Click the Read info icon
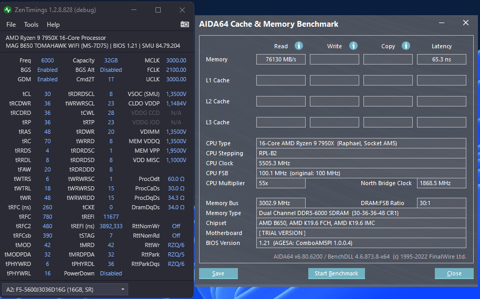Screen dimensions: 480x299 point(299,46)
